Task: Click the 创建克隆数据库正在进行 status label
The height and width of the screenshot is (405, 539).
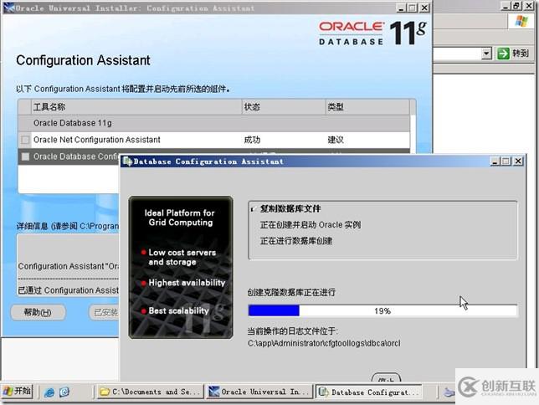Action: pyautogui.click(x=291, y=293)
